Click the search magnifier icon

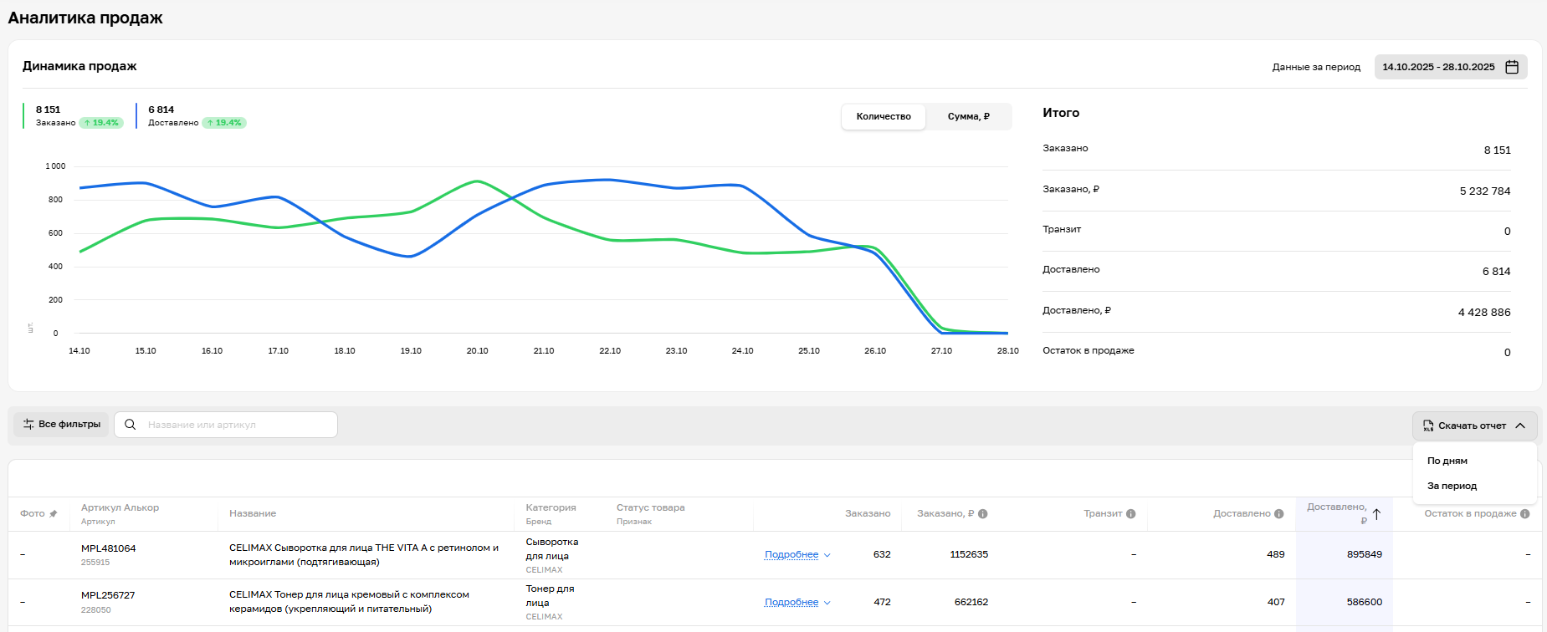point(131,425)
